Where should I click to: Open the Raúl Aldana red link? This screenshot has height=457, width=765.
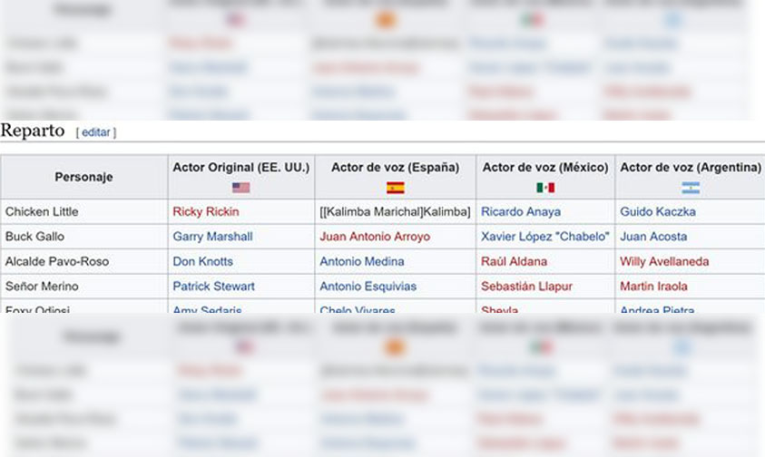514,261
